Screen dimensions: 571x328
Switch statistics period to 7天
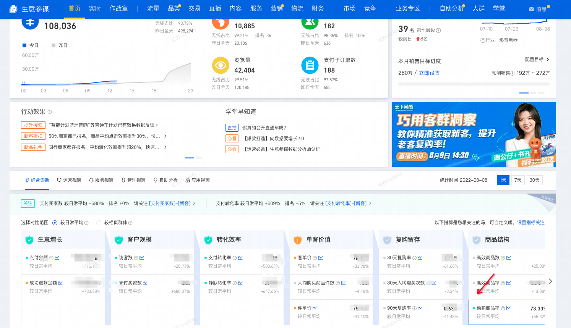[518, 180]
